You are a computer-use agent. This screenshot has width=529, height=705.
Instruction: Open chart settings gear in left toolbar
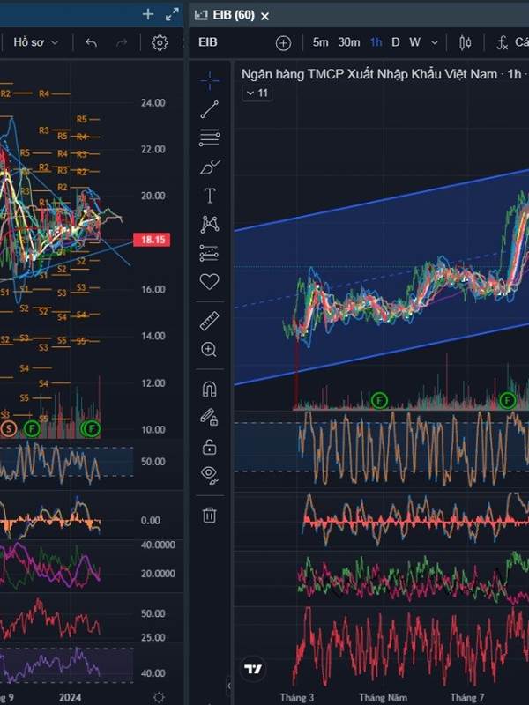point(160,43)
